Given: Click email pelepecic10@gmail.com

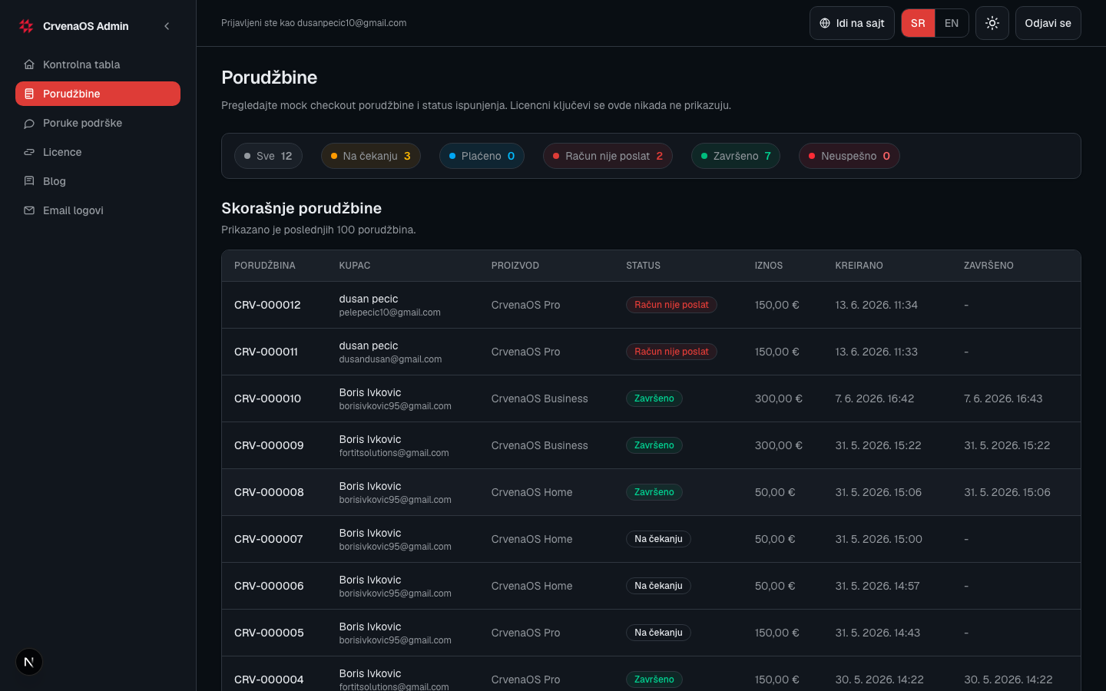Looking at the screenshot, I should tap(389, 312).
